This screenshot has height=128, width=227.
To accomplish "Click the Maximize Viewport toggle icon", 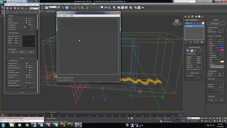I will coord(225,121).
